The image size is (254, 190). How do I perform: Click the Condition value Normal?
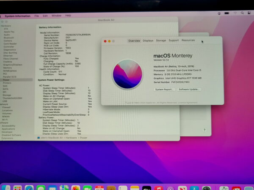pos(62,74)
